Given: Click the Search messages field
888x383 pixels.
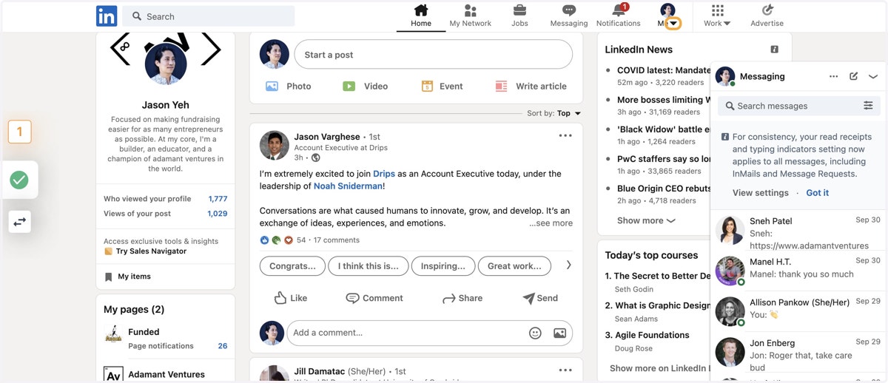Looking at the screenshot, I should (790, 106).
